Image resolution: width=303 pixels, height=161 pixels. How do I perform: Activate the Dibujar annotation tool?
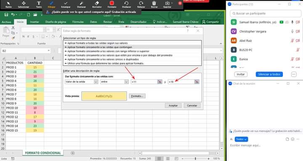point(51,5)
